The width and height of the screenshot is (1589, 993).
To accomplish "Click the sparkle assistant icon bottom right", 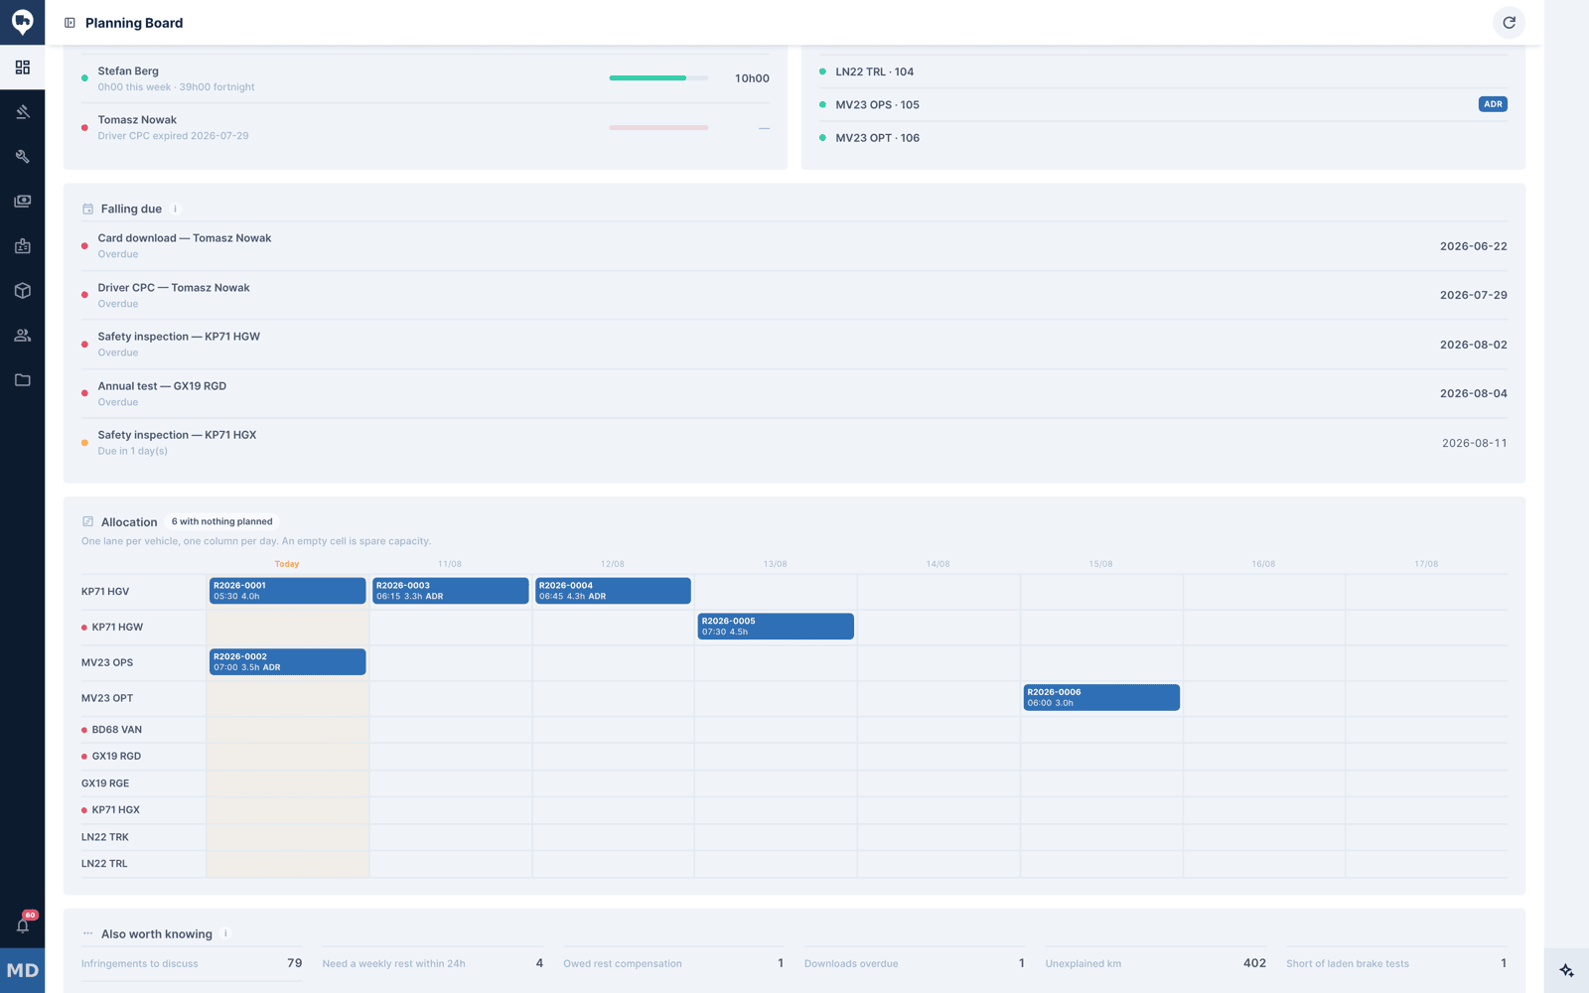I will (1566, 970).
